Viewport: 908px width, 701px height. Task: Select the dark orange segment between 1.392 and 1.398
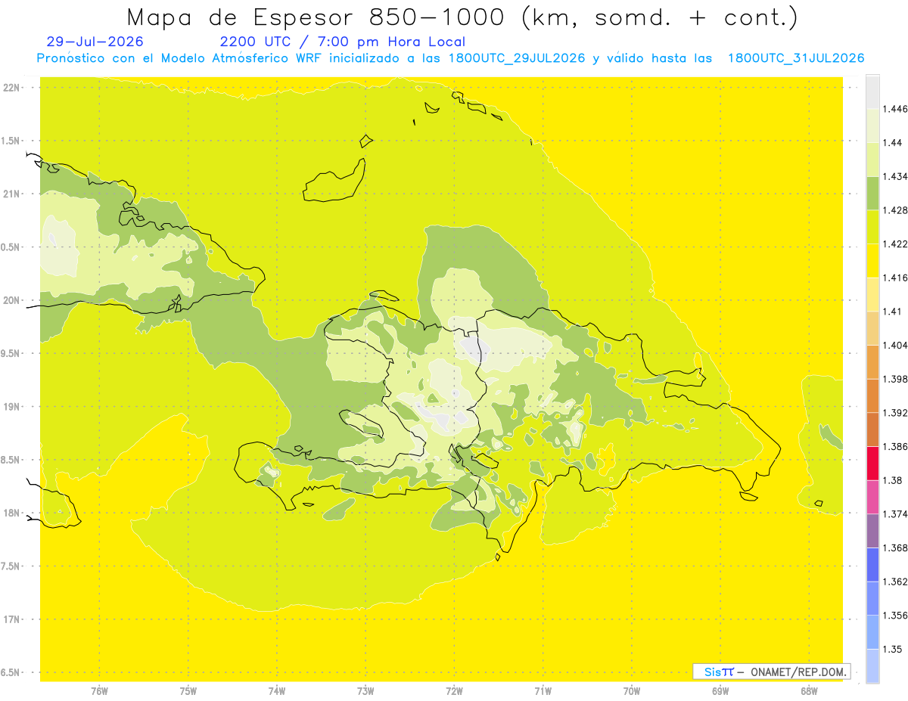point(872,395)
